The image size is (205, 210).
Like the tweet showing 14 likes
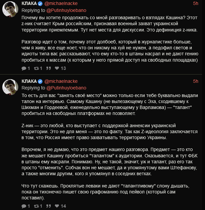tap(57, 206)
